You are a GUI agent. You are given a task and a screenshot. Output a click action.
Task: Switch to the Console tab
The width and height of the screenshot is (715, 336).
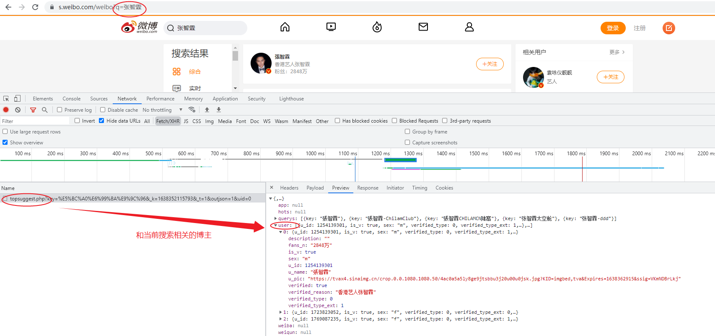pos(72,99)
